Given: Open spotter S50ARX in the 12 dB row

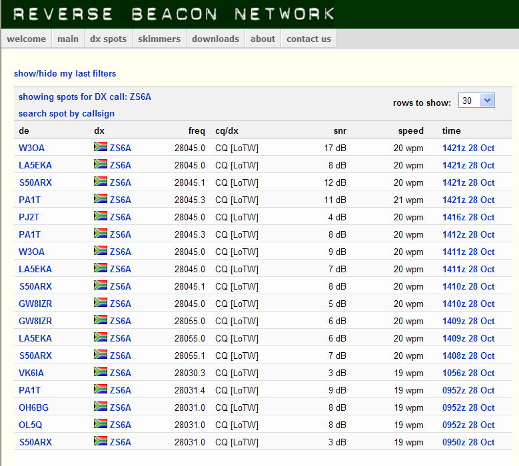Looking at the screenshot, I should (x=35, y=182).
